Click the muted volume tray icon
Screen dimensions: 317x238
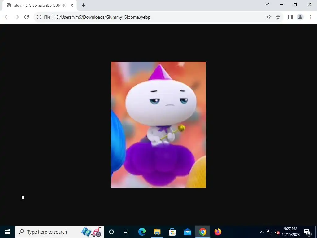pyautogui.click(x=277, y=232)
